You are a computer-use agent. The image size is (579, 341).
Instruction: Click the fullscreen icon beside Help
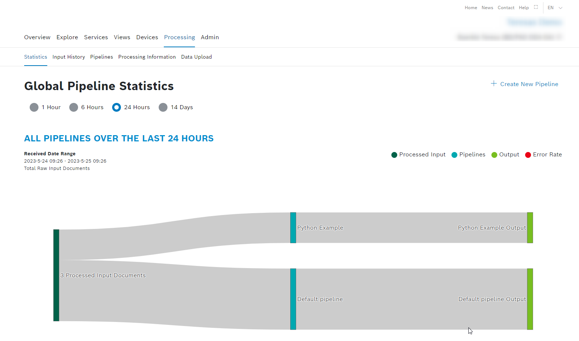coord(536,7)
